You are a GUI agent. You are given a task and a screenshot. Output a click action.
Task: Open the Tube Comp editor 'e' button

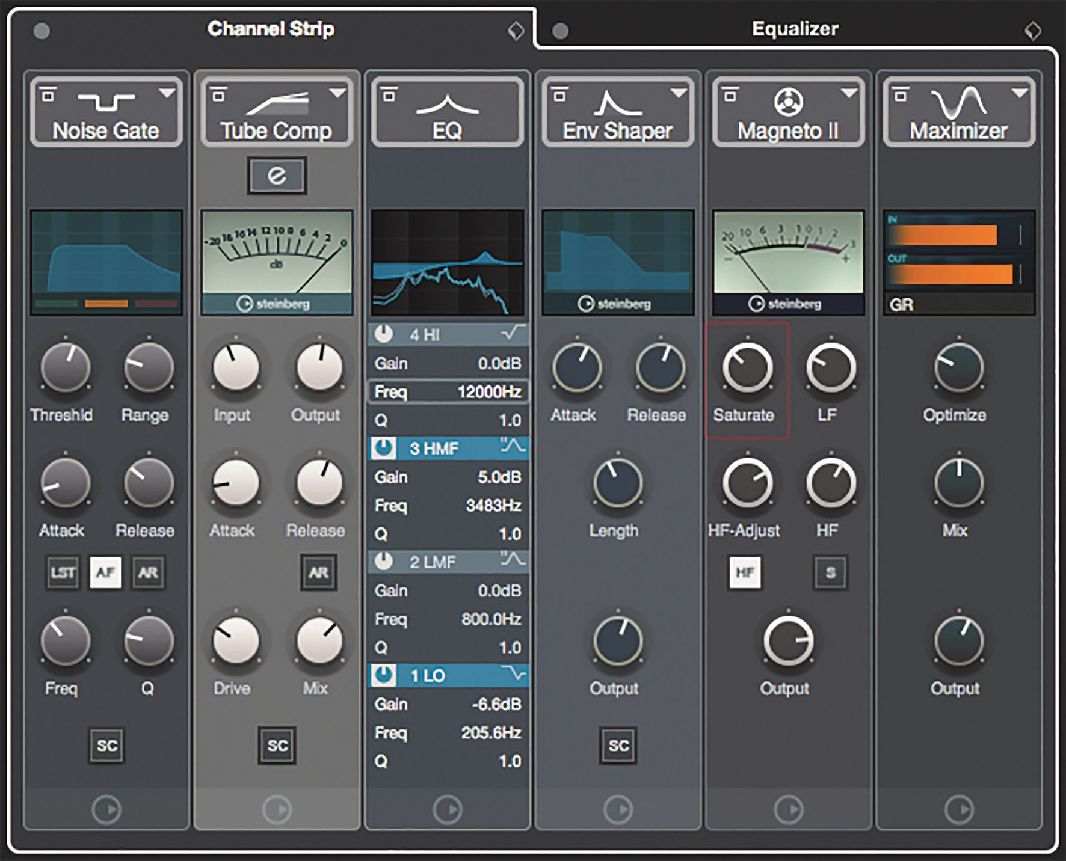tap(277, 176)
